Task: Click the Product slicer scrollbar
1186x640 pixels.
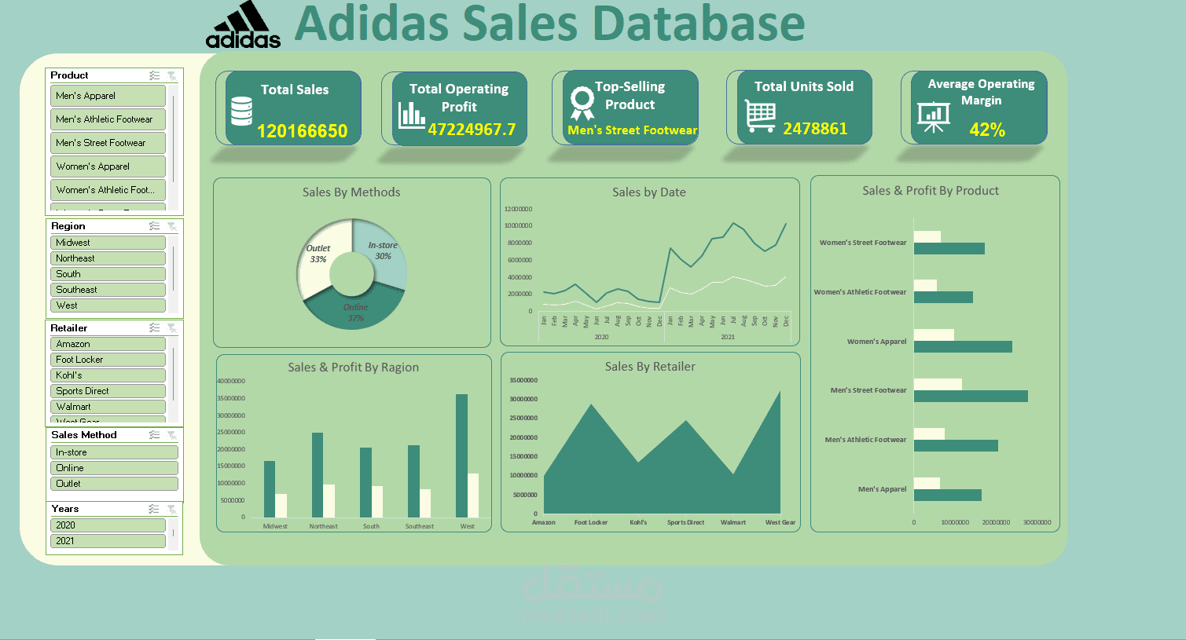Action: pos(174,139)
